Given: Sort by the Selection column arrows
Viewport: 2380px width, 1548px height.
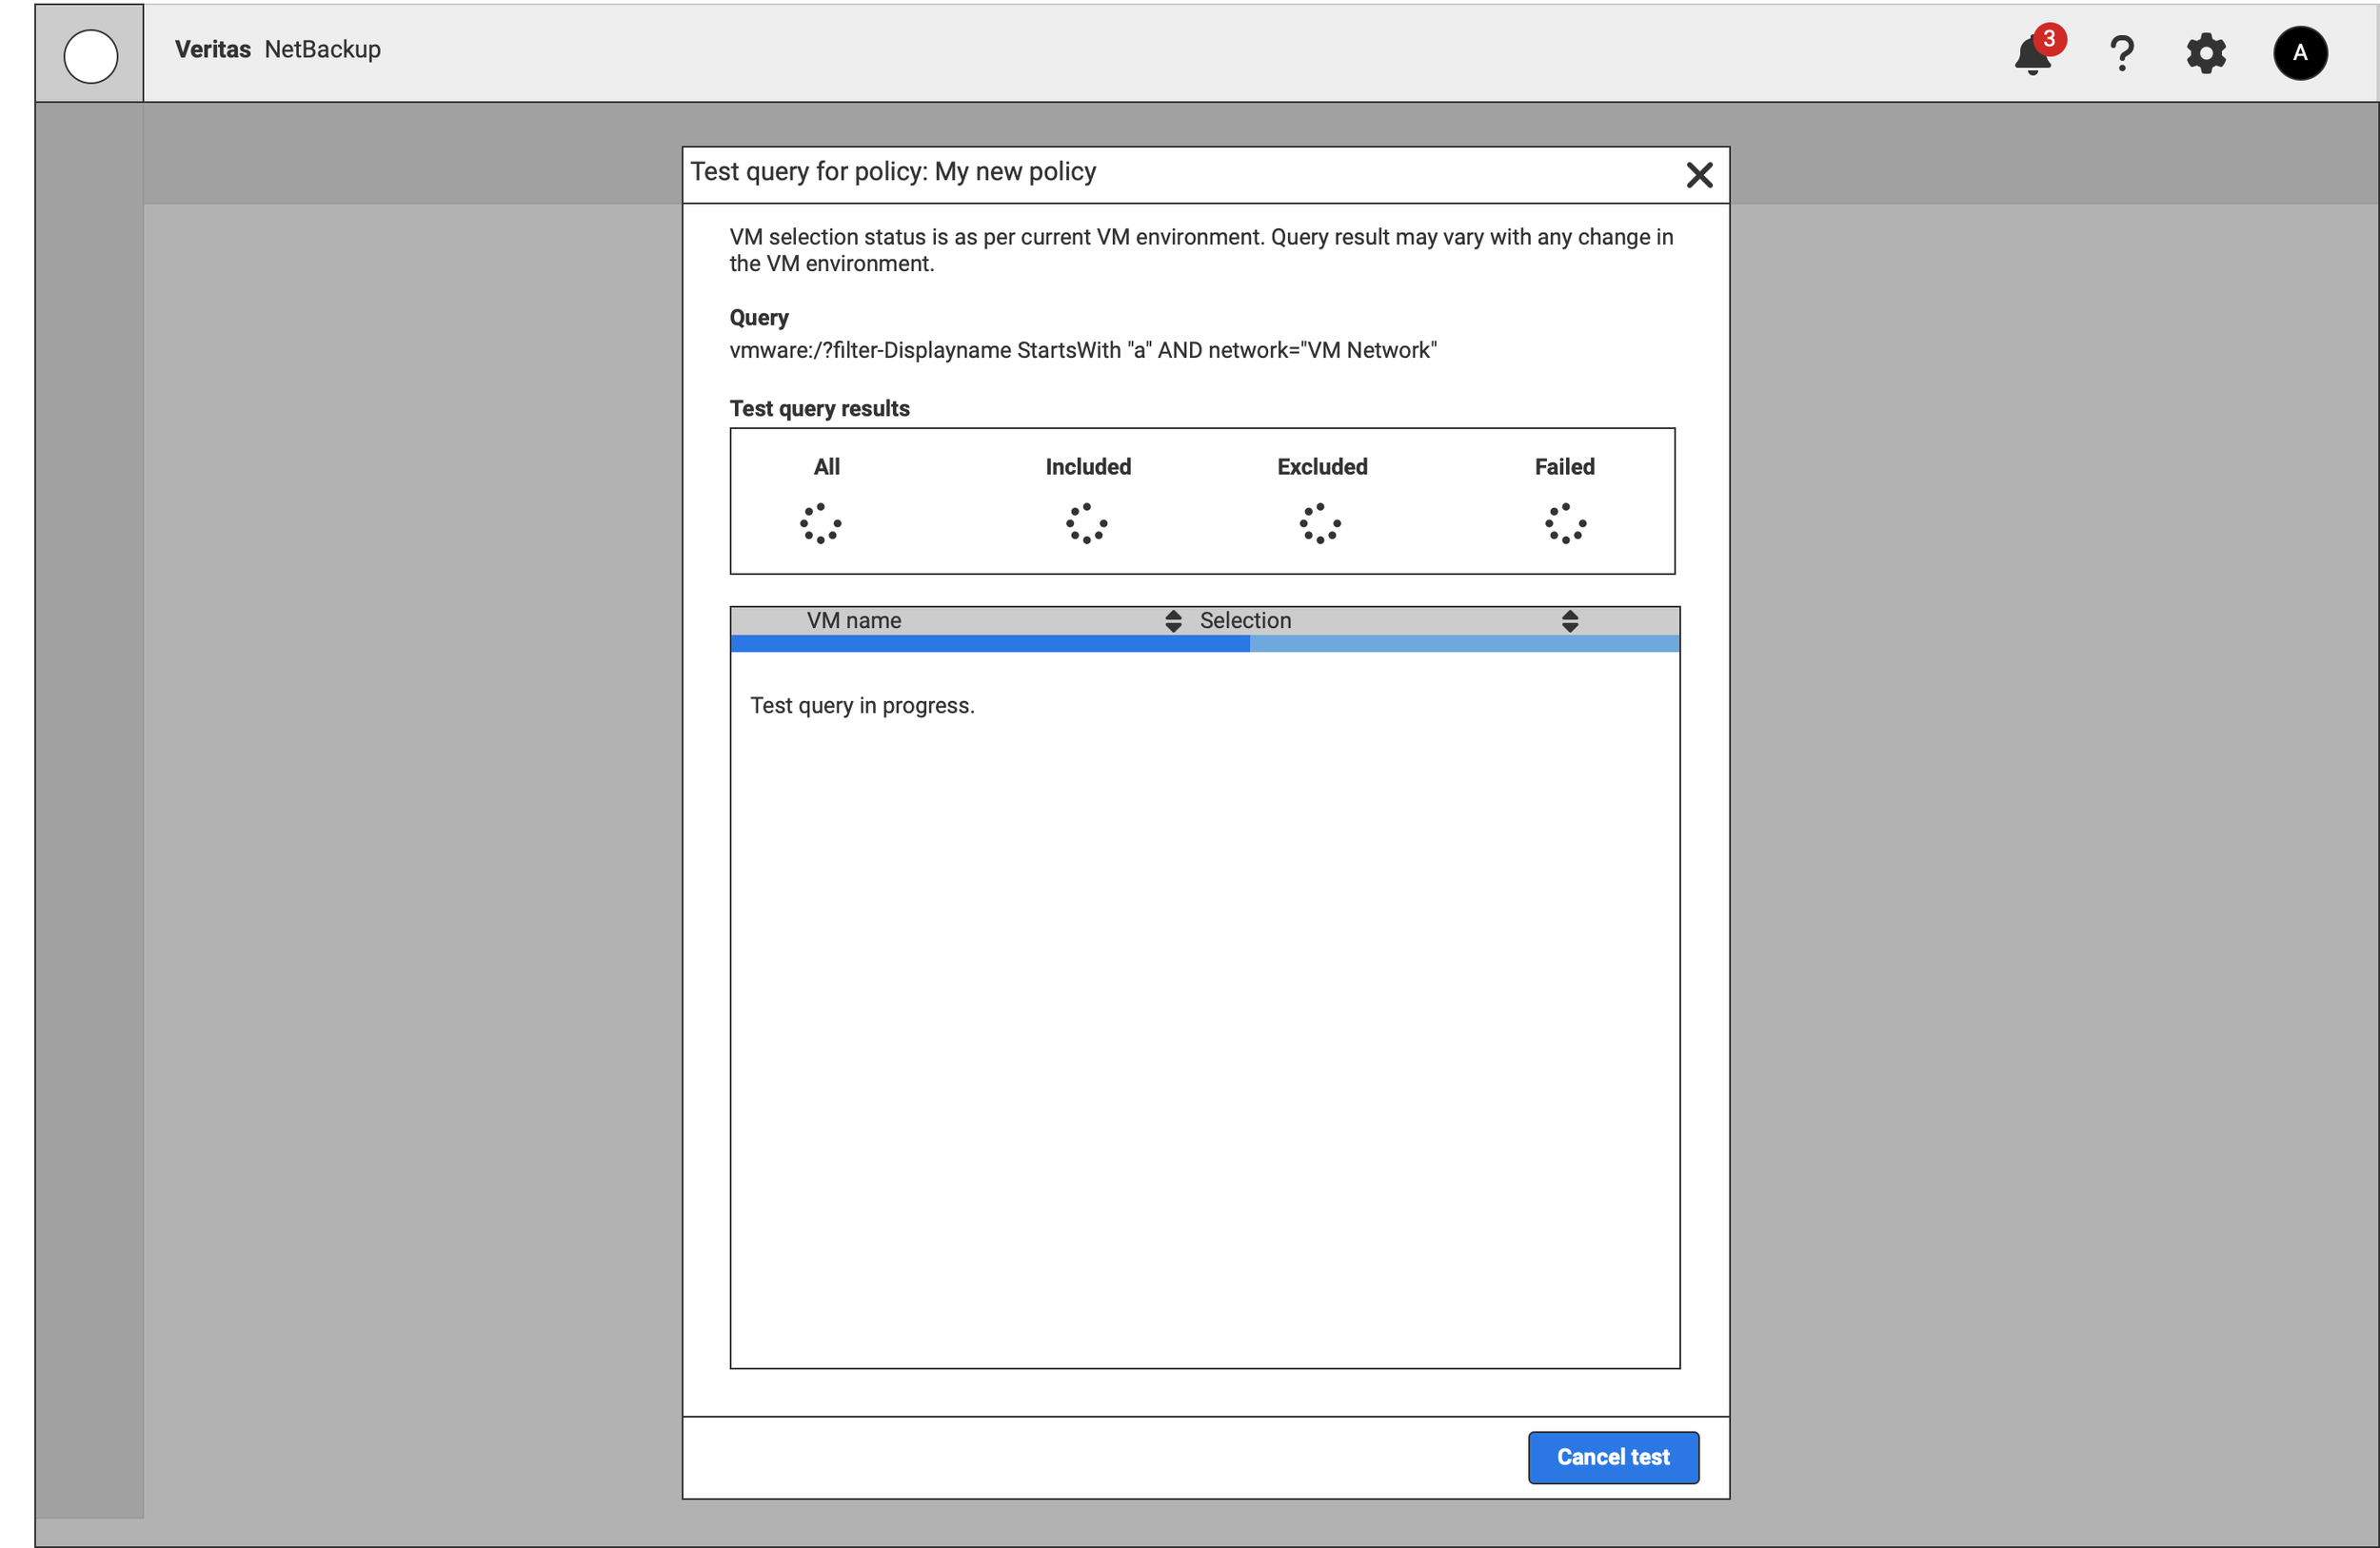Looking at the screenshot, I should [x=1569, y=621].
